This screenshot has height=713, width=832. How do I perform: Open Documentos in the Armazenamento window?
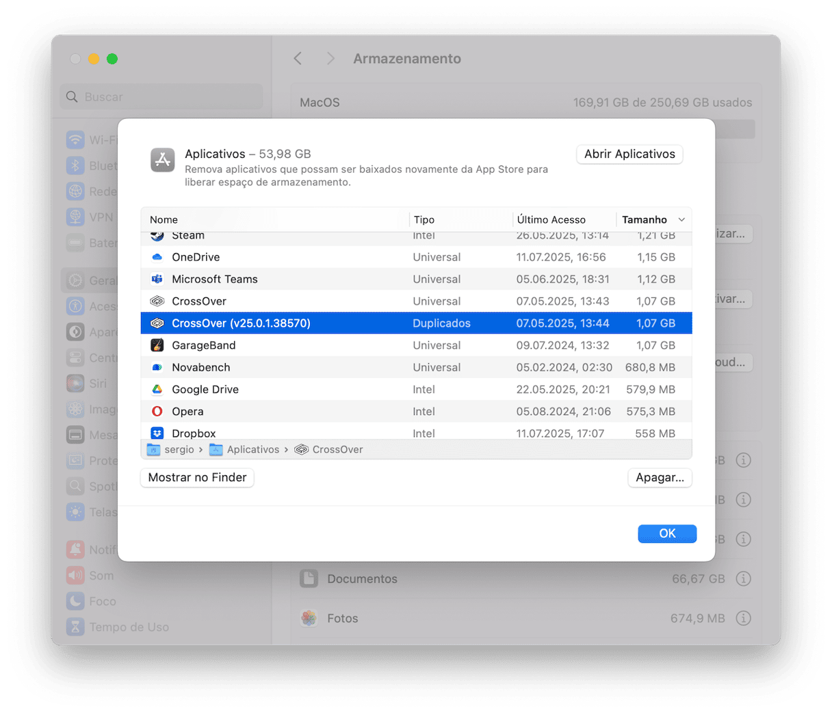525,579
